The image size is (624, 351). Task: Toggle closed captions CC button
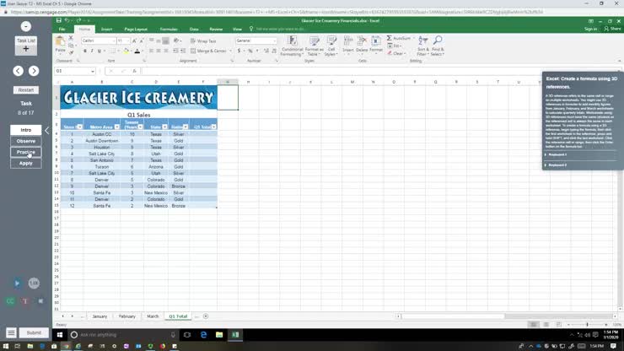pos(10,301)
